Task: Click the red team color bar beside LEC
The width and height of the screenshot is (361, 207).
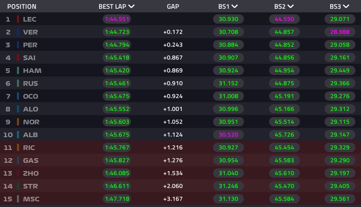Action: 18,19
